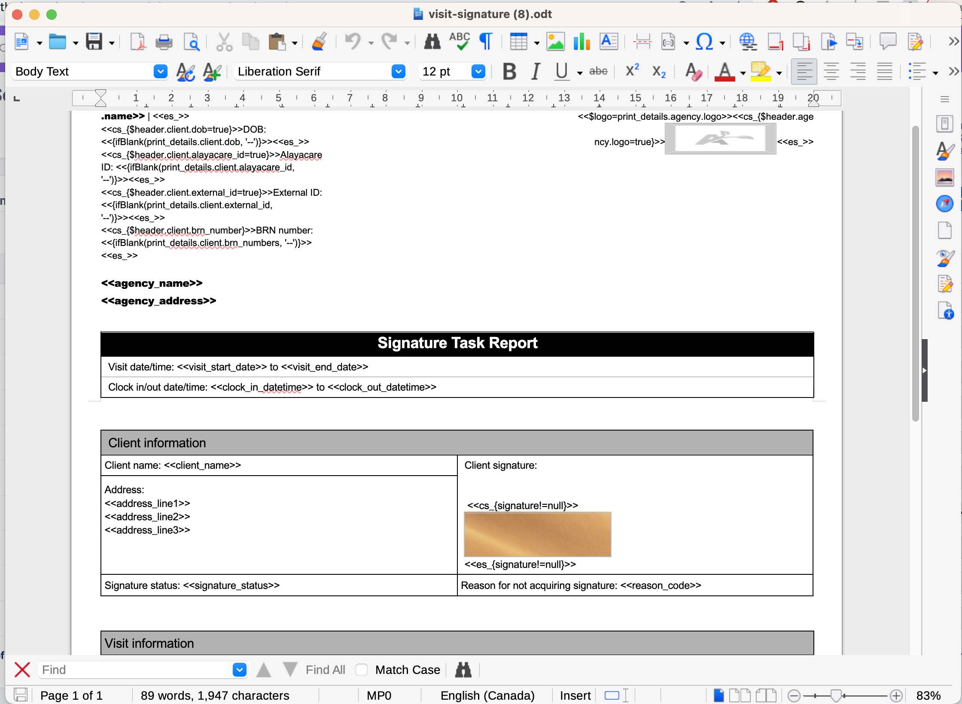Click New Style from Selection icon
This screenshot has height=704, width=962.
[x=212, y=72]
